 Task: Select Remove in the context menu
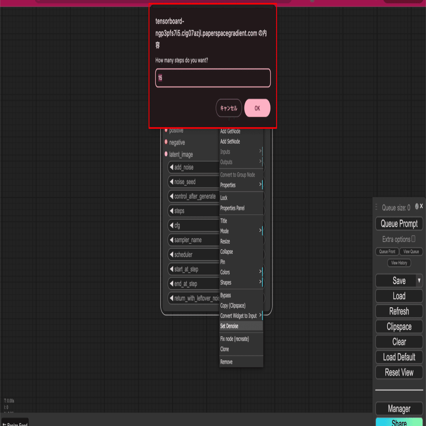point(241,362)
